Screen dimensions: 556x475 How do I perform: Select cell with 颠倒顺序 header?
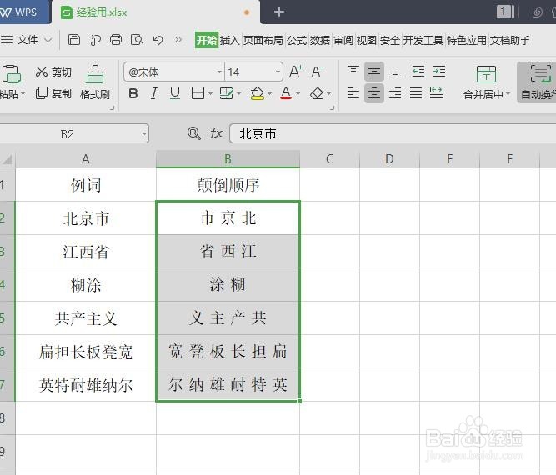pos(228,185)
